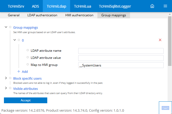Delete group mapping entry 0 with red X
This screenshot has width=172, height=114.
click(x=160, y=40)
